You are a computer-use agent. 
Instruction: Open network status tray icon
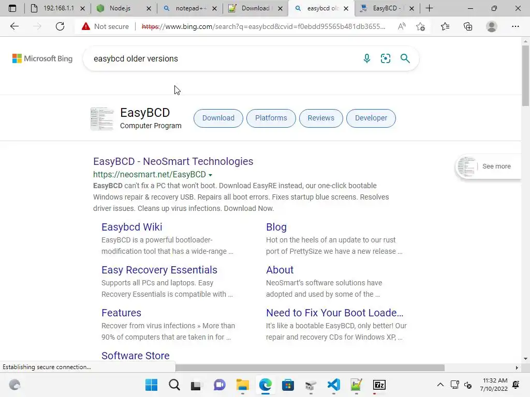coord(454,385)
